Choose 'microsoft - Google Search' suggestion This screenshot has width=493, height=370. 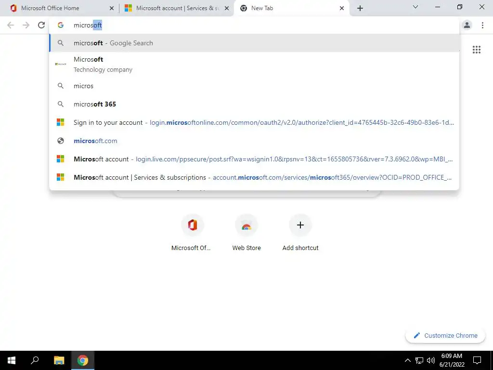(254, 43)
